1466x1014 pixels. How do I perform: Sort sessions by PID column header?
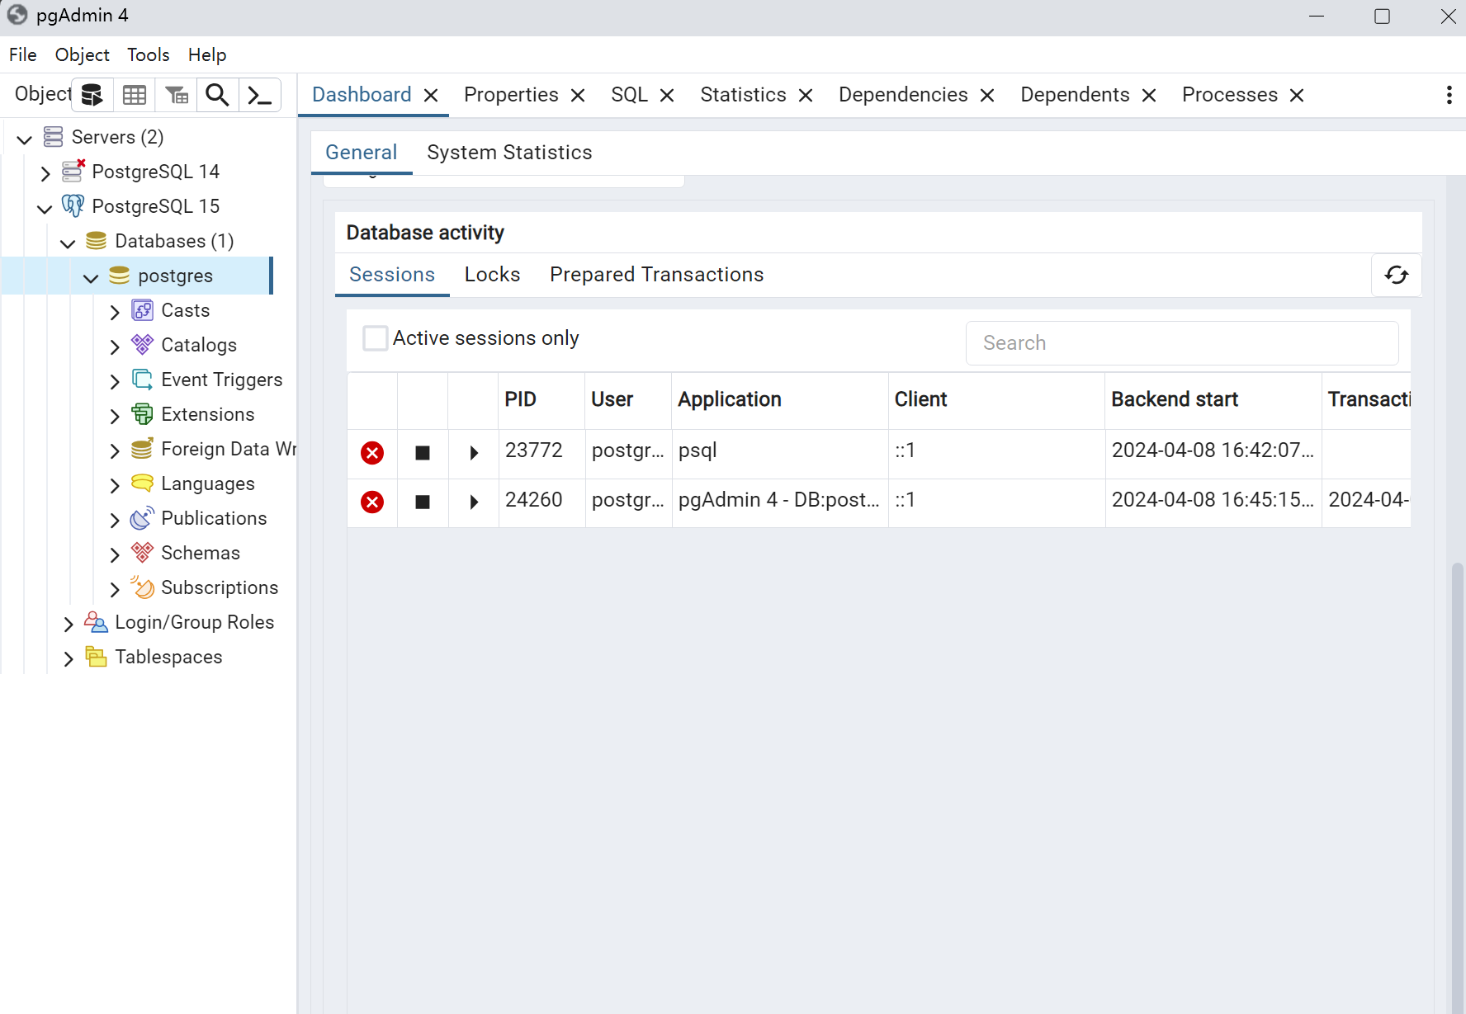click(x=541, y=399)
